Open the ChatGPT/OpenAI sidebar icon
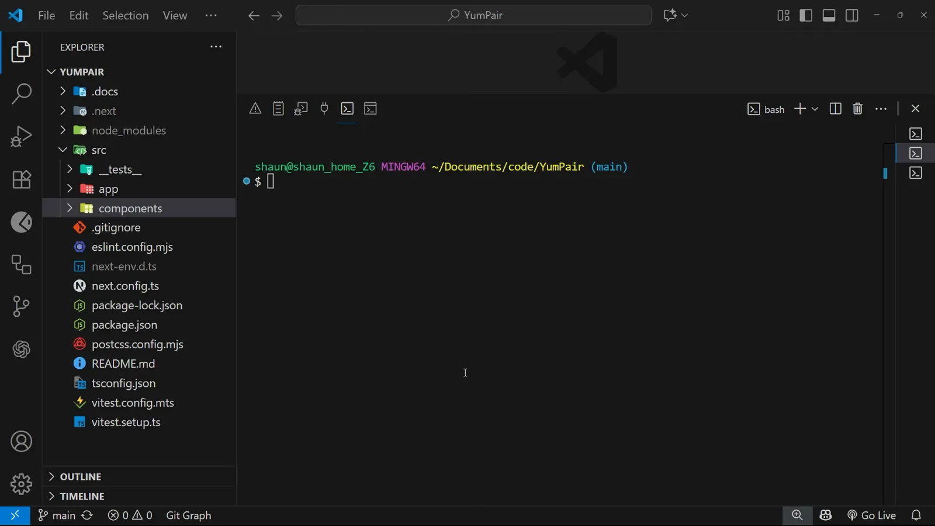935x526 pixels. 22,349
